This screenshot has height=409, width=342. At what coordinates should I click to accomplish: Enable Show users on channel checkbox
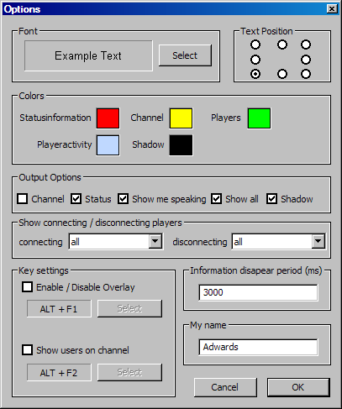point(27,350)
